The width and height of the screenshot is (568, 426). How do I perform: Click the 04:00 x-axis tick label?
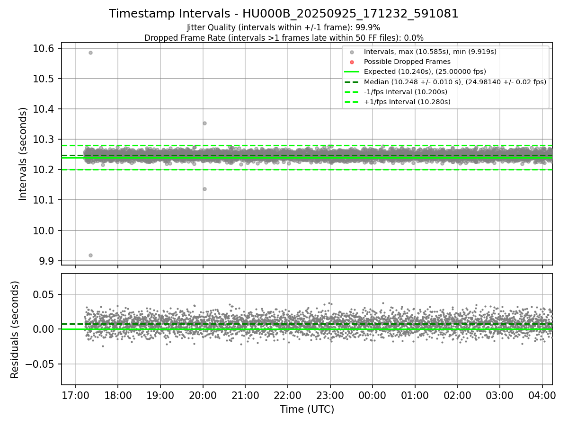coord(542,395)
